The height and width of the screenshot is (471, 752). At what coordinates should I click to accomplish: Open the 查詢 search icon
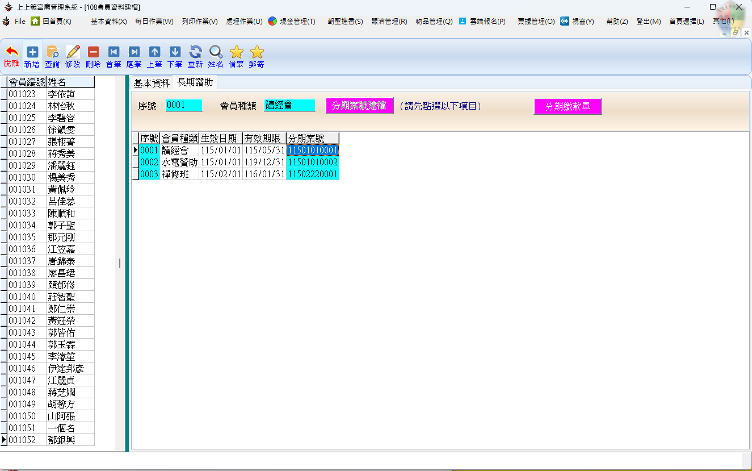click(52, 52)
